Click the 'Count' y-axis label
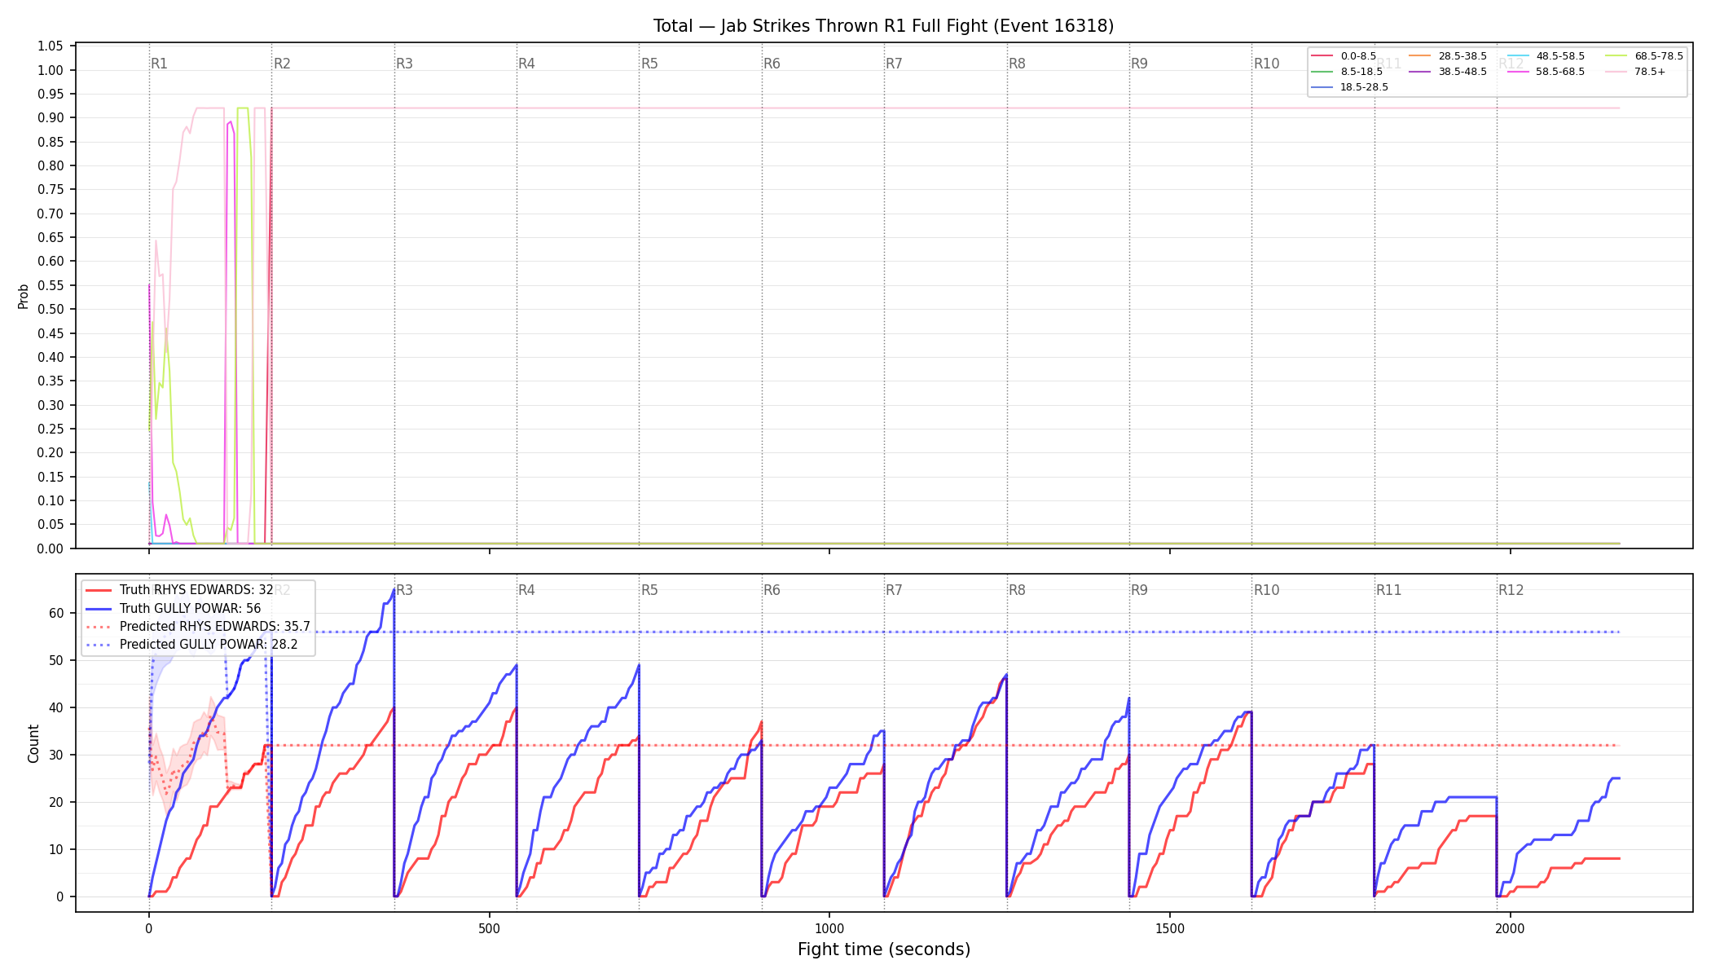 pyautogui.click(x=33, y=743)
